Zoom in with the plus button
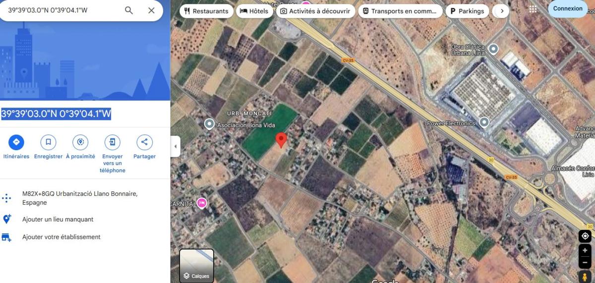The image size is (595, 283). pos(585,251)
